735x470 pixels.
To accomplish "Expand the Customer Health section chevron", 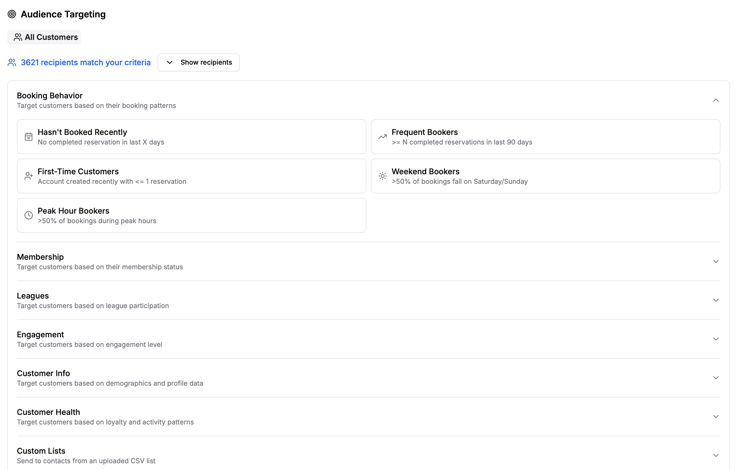I will pyautogui.click(x=716, y=417).
